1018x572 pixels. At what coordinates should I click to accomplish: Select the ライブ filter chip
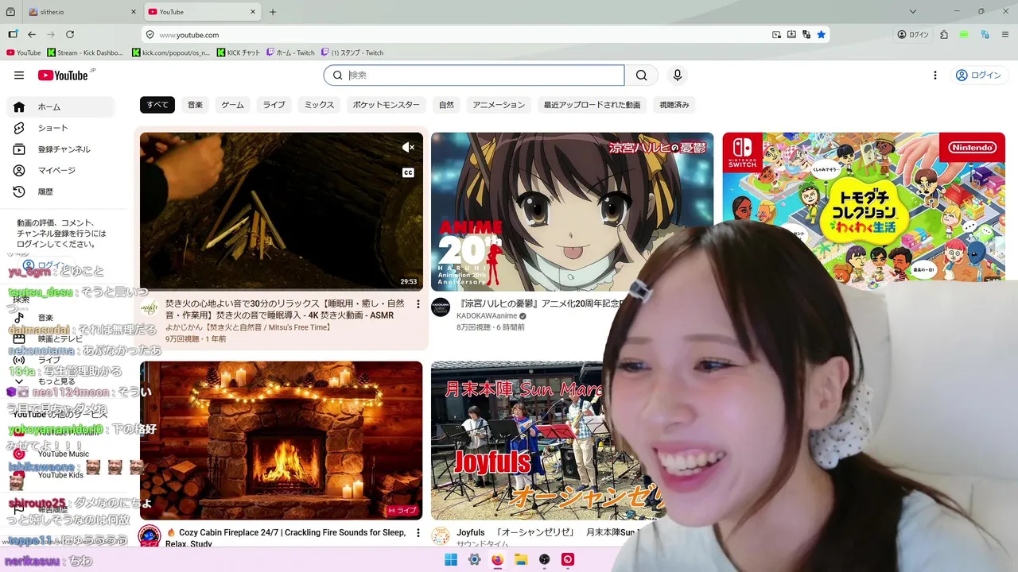pyautogui.click(x=274, y=105)
